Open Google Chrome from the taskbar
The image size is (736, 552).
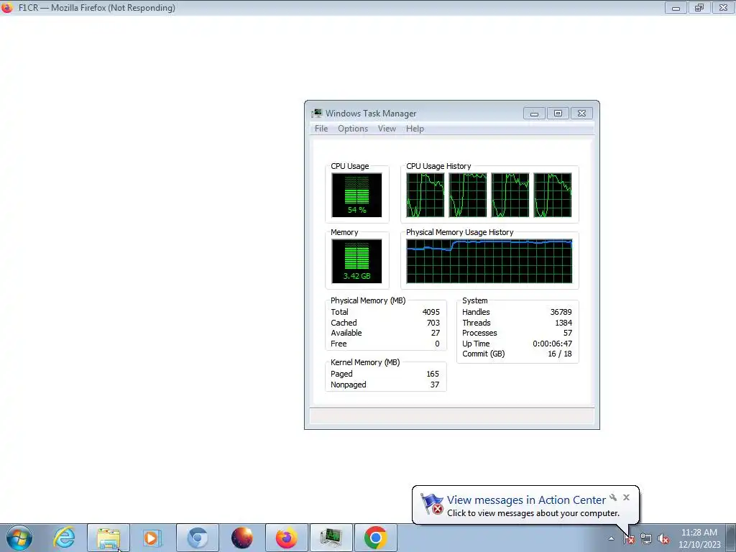pos(375,538)
